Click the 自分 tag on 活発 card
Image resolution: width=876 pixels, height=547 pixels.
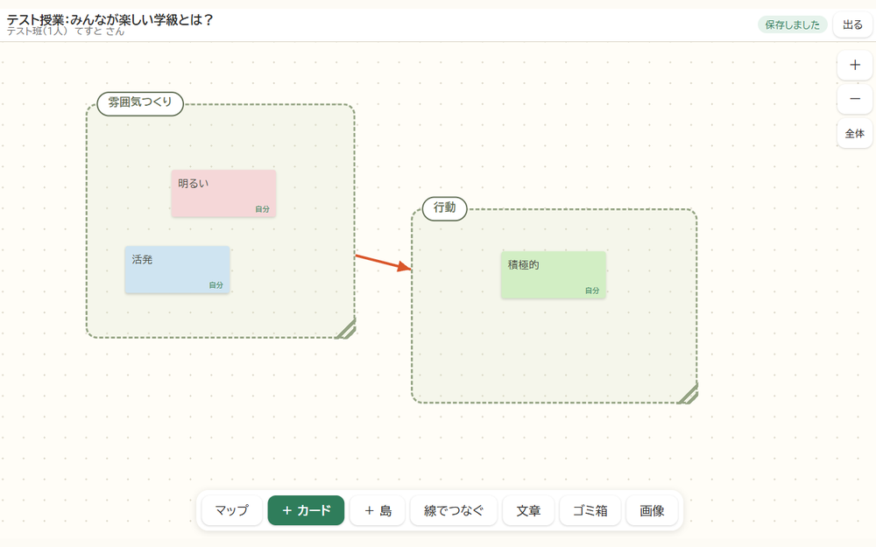[x=216, y=285]
